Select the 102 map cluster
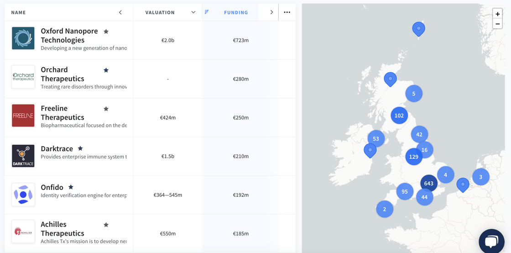This screenshot has height=253, width=511. (x=399, y=116)
